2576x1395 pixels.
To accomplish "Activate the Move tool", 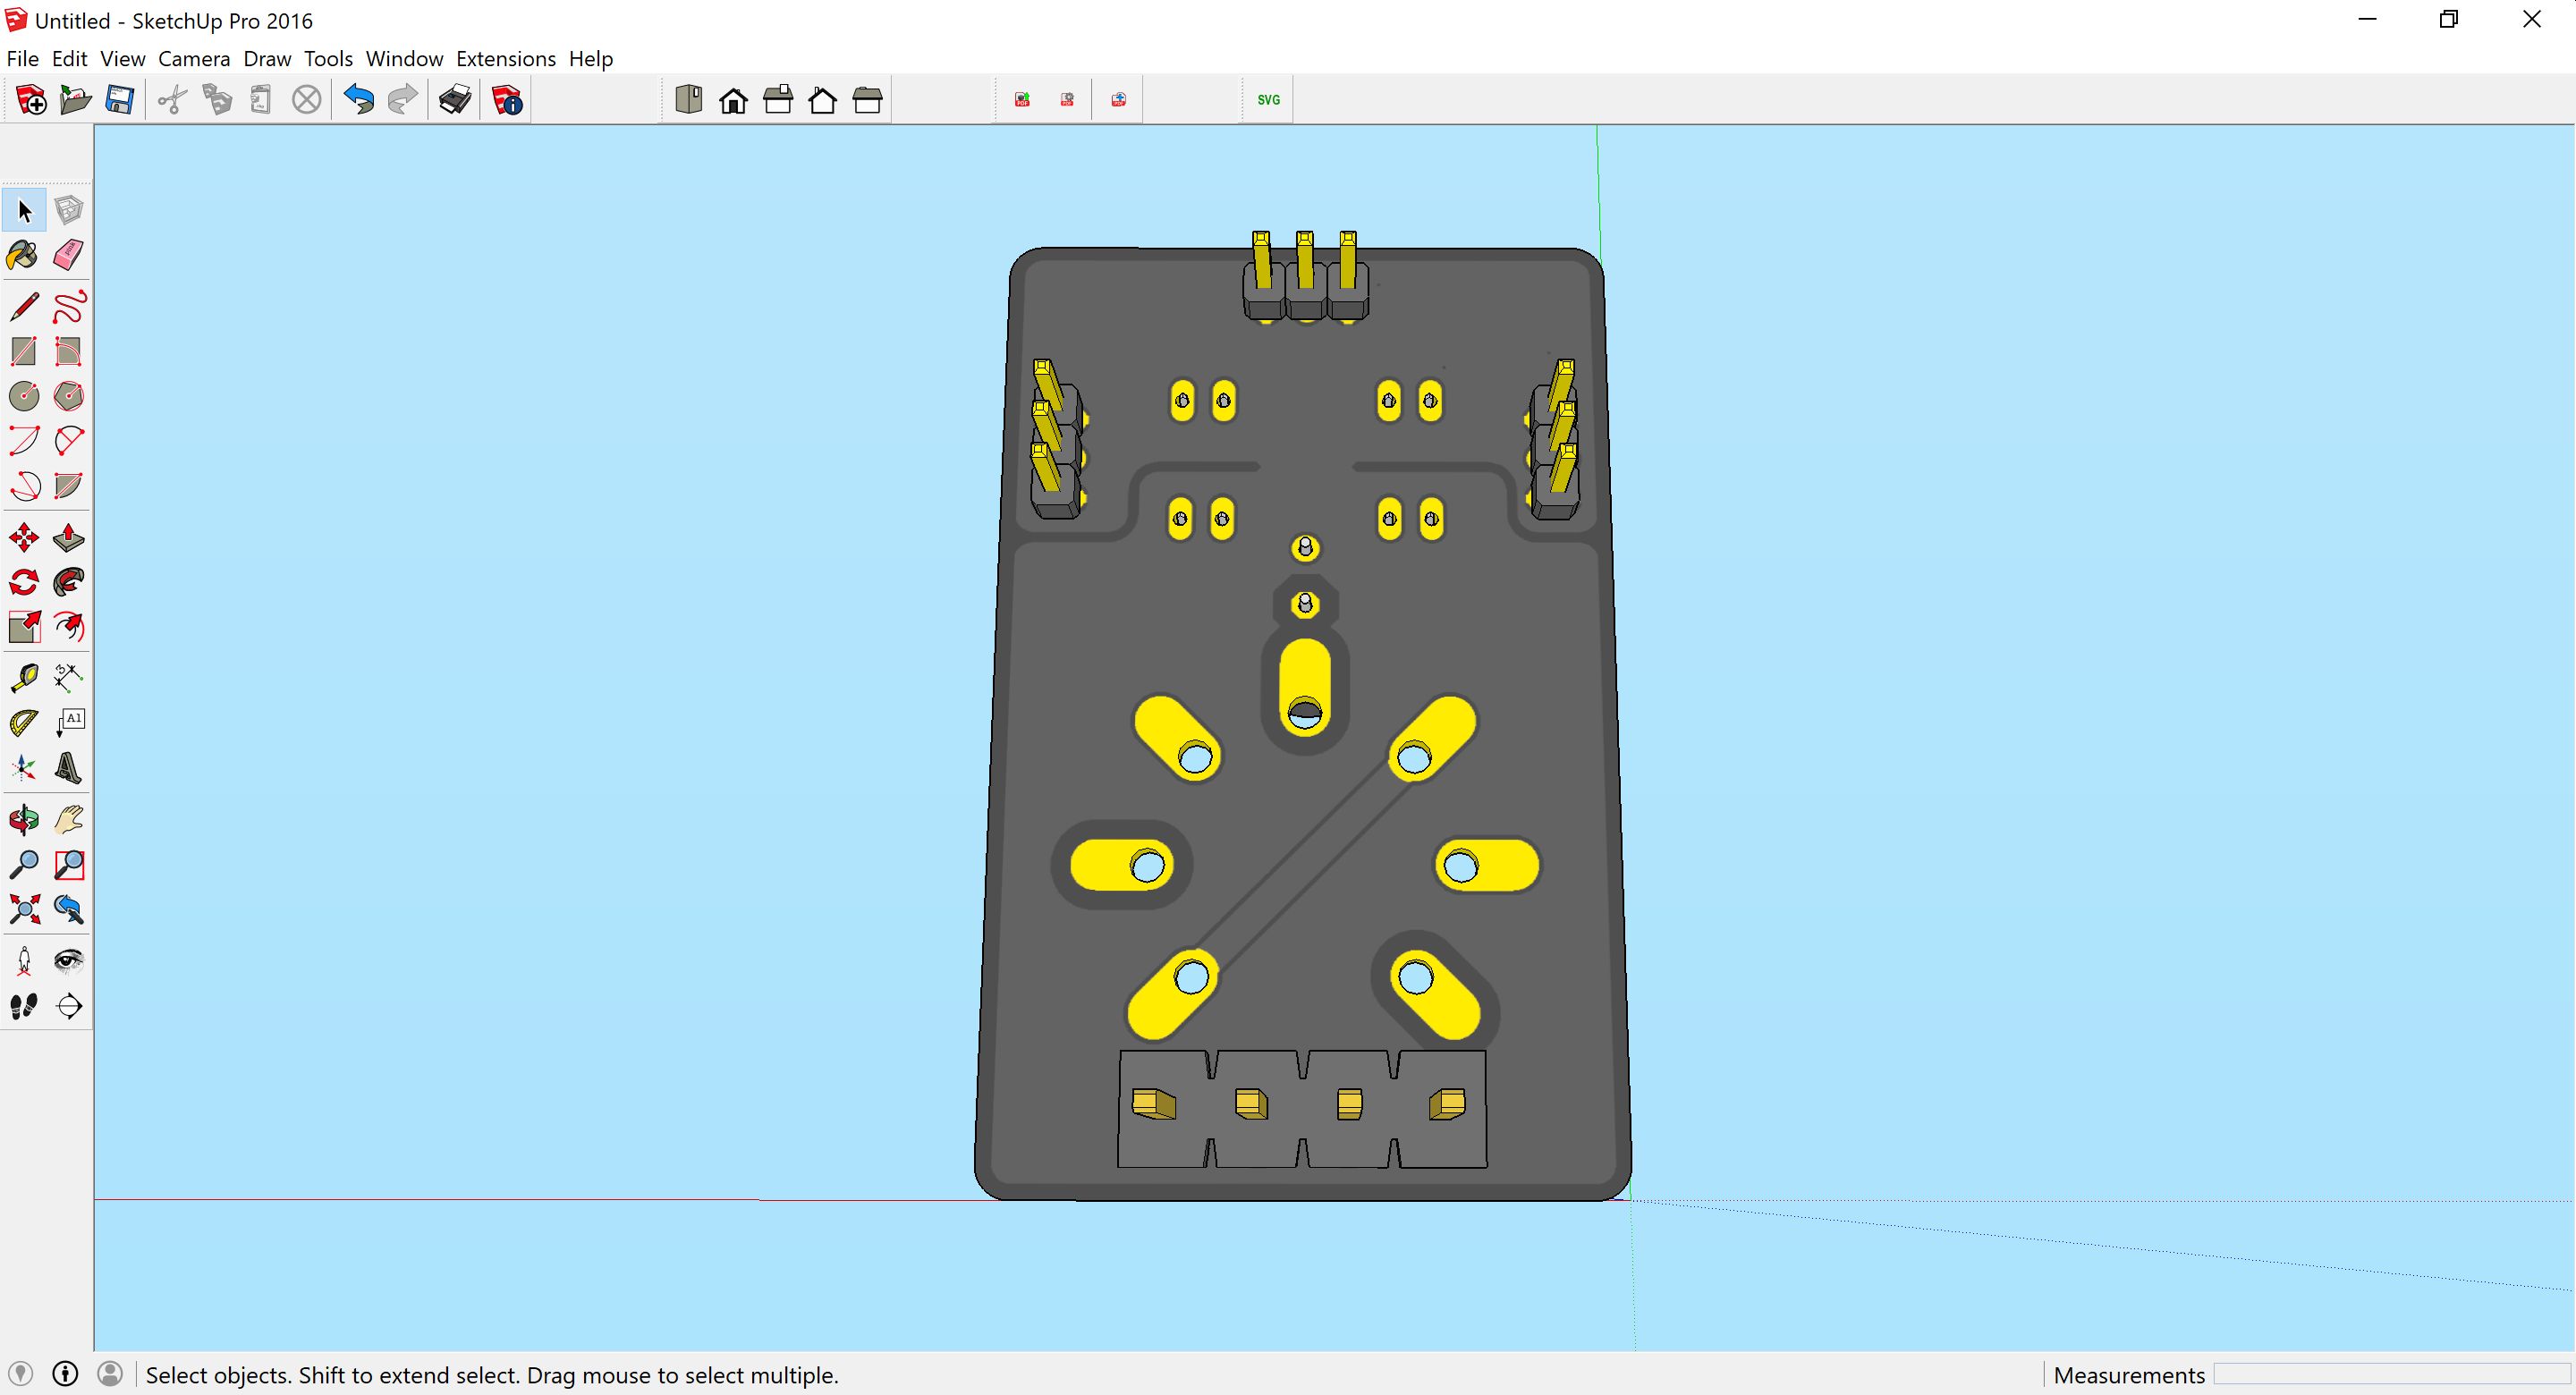I will click(24, 538).
